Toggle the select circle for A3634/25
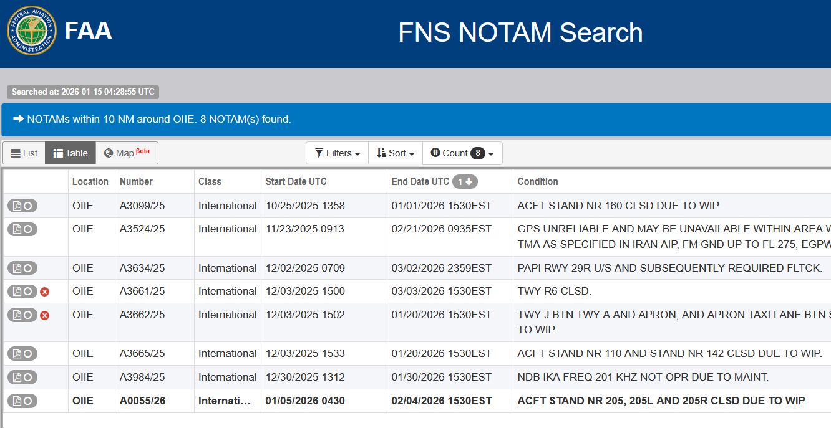Viewport: 831px width, 428px height. click(x=28, y=269)
